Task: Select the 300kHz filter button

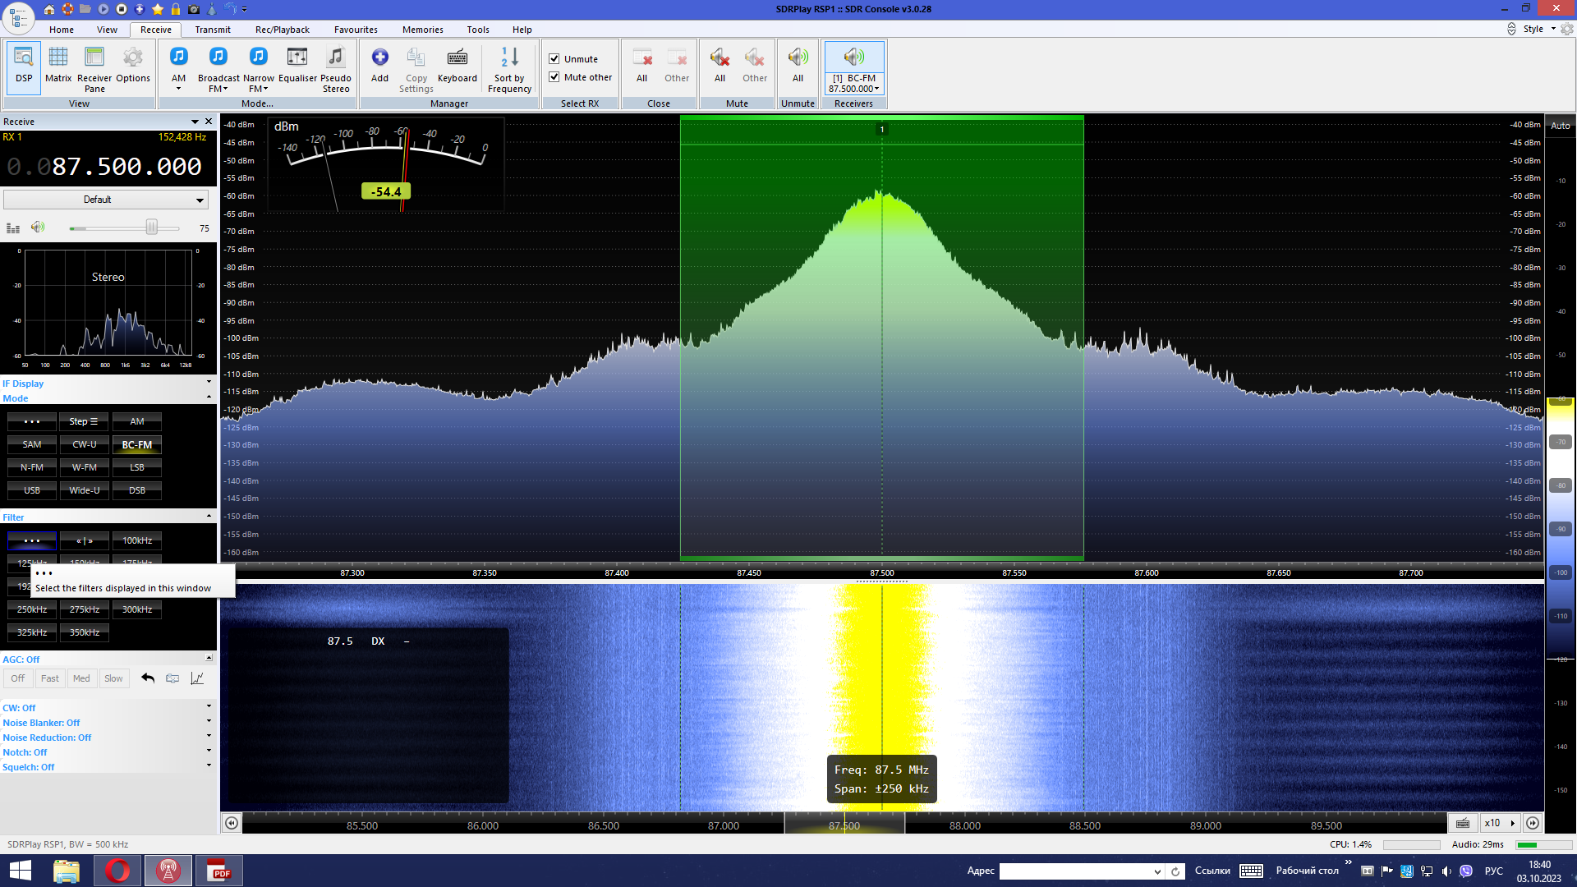Action: 137,609
